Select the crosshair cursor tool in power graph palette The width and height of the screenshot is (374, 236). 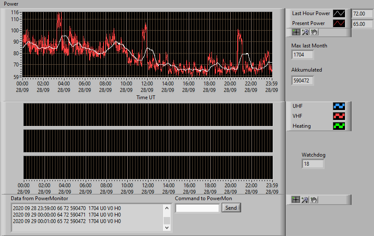tap(296, 32)
